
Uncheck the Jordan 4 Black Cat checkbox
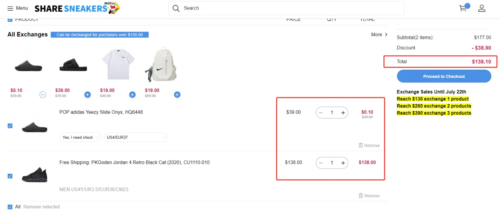tap(10, 176)
